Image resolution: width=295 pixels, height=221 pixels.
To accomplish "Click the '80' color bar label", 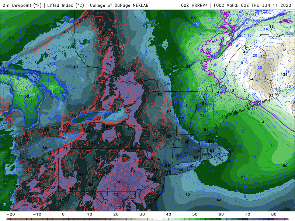I will point(274,214).
